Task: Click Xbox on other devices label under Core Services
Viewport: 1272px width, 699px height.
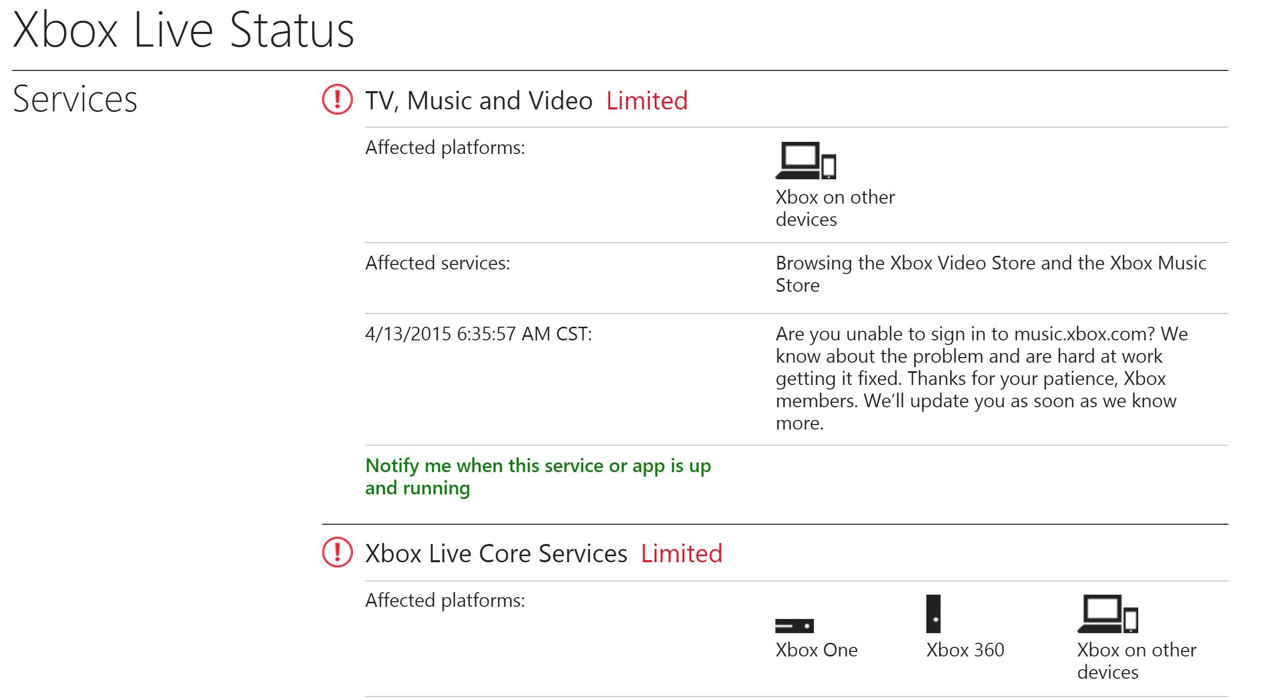Action: coord(1137,661)
